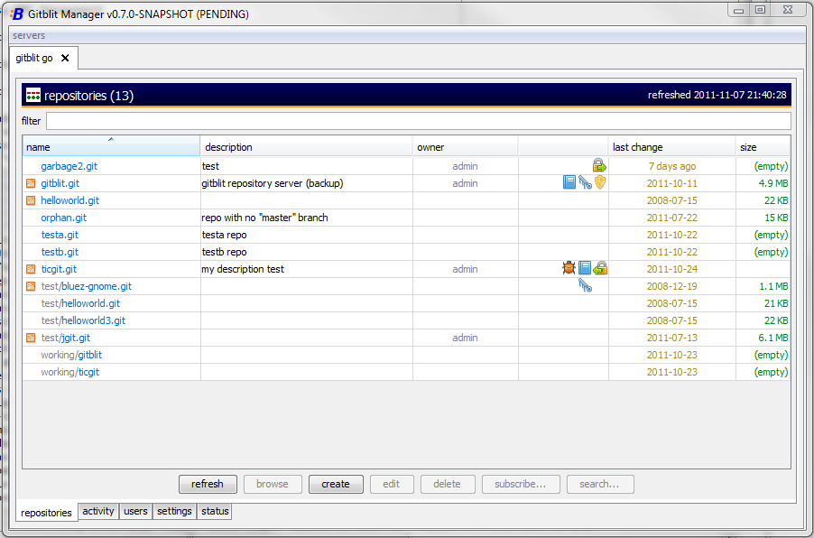The width and height of the screenshot is (814, 538).
Task: Select the garbage2.git repository
Action: click(69, 166)
